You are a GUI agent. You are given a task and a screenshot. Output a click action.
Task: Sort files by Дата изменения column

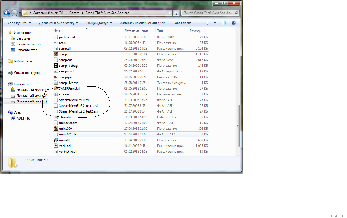[136, 31]
